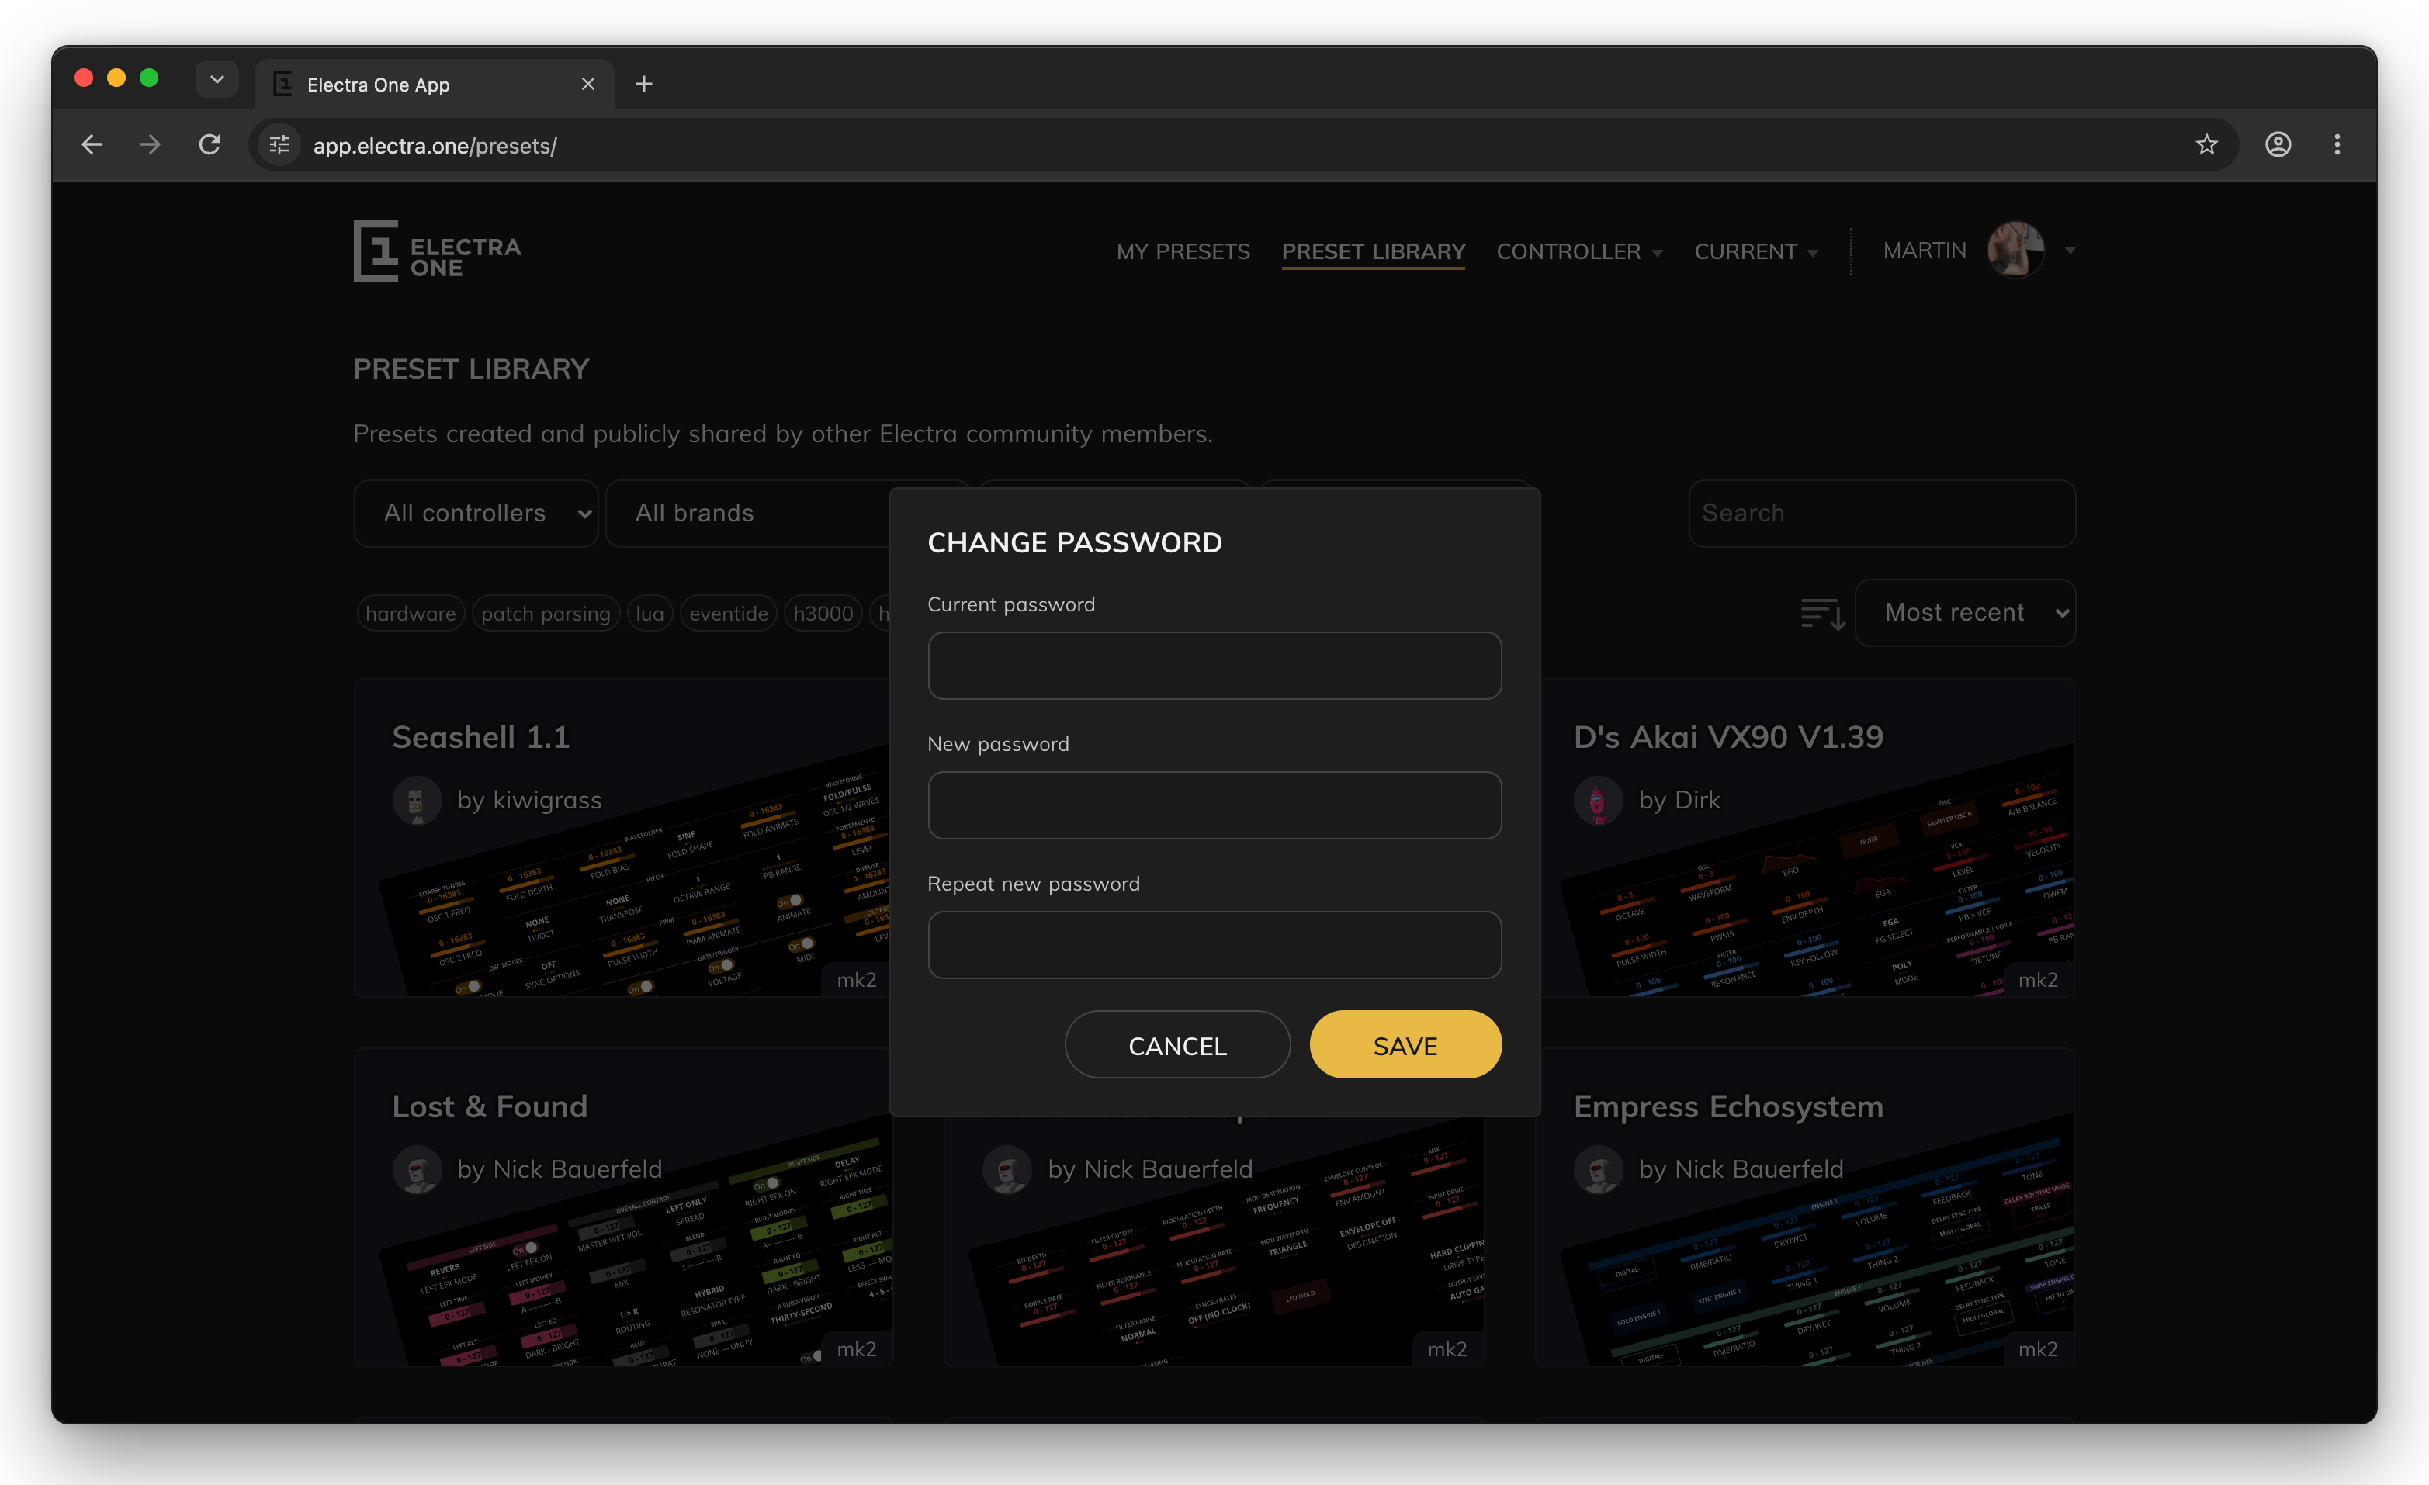Reload the current page

[209, 145]
